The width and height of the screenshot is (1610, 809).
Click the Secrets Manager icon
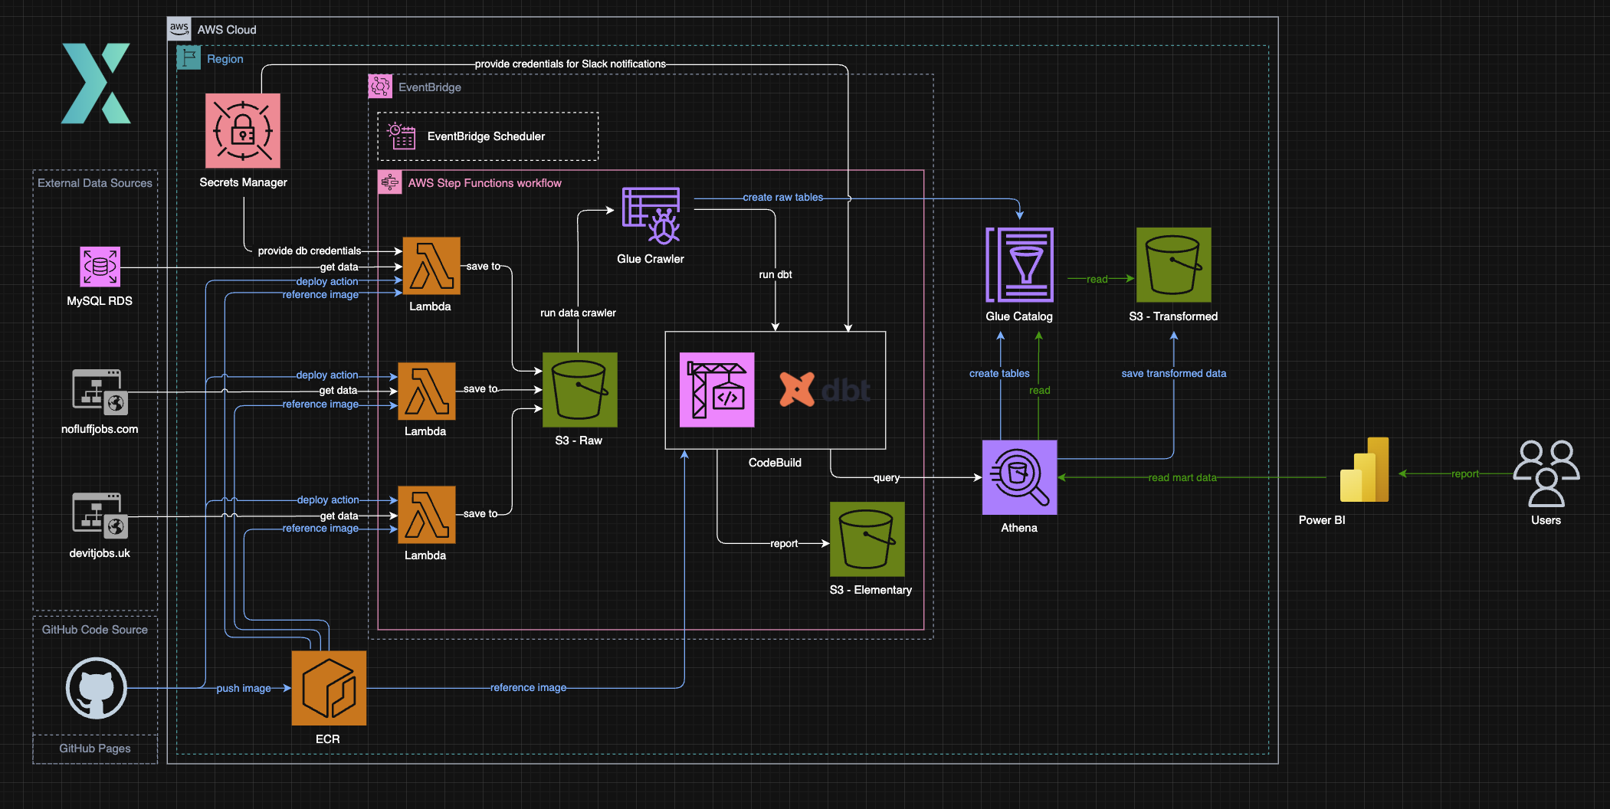(x=243, y=131)
